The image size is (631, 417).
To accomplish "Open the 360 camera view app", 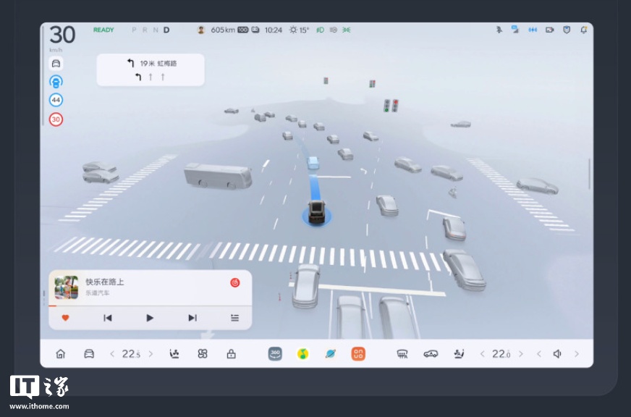I will pos(275,354).
